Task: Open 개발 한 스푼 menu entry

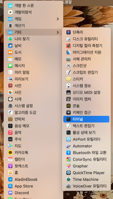Action: tap(33, 5)
